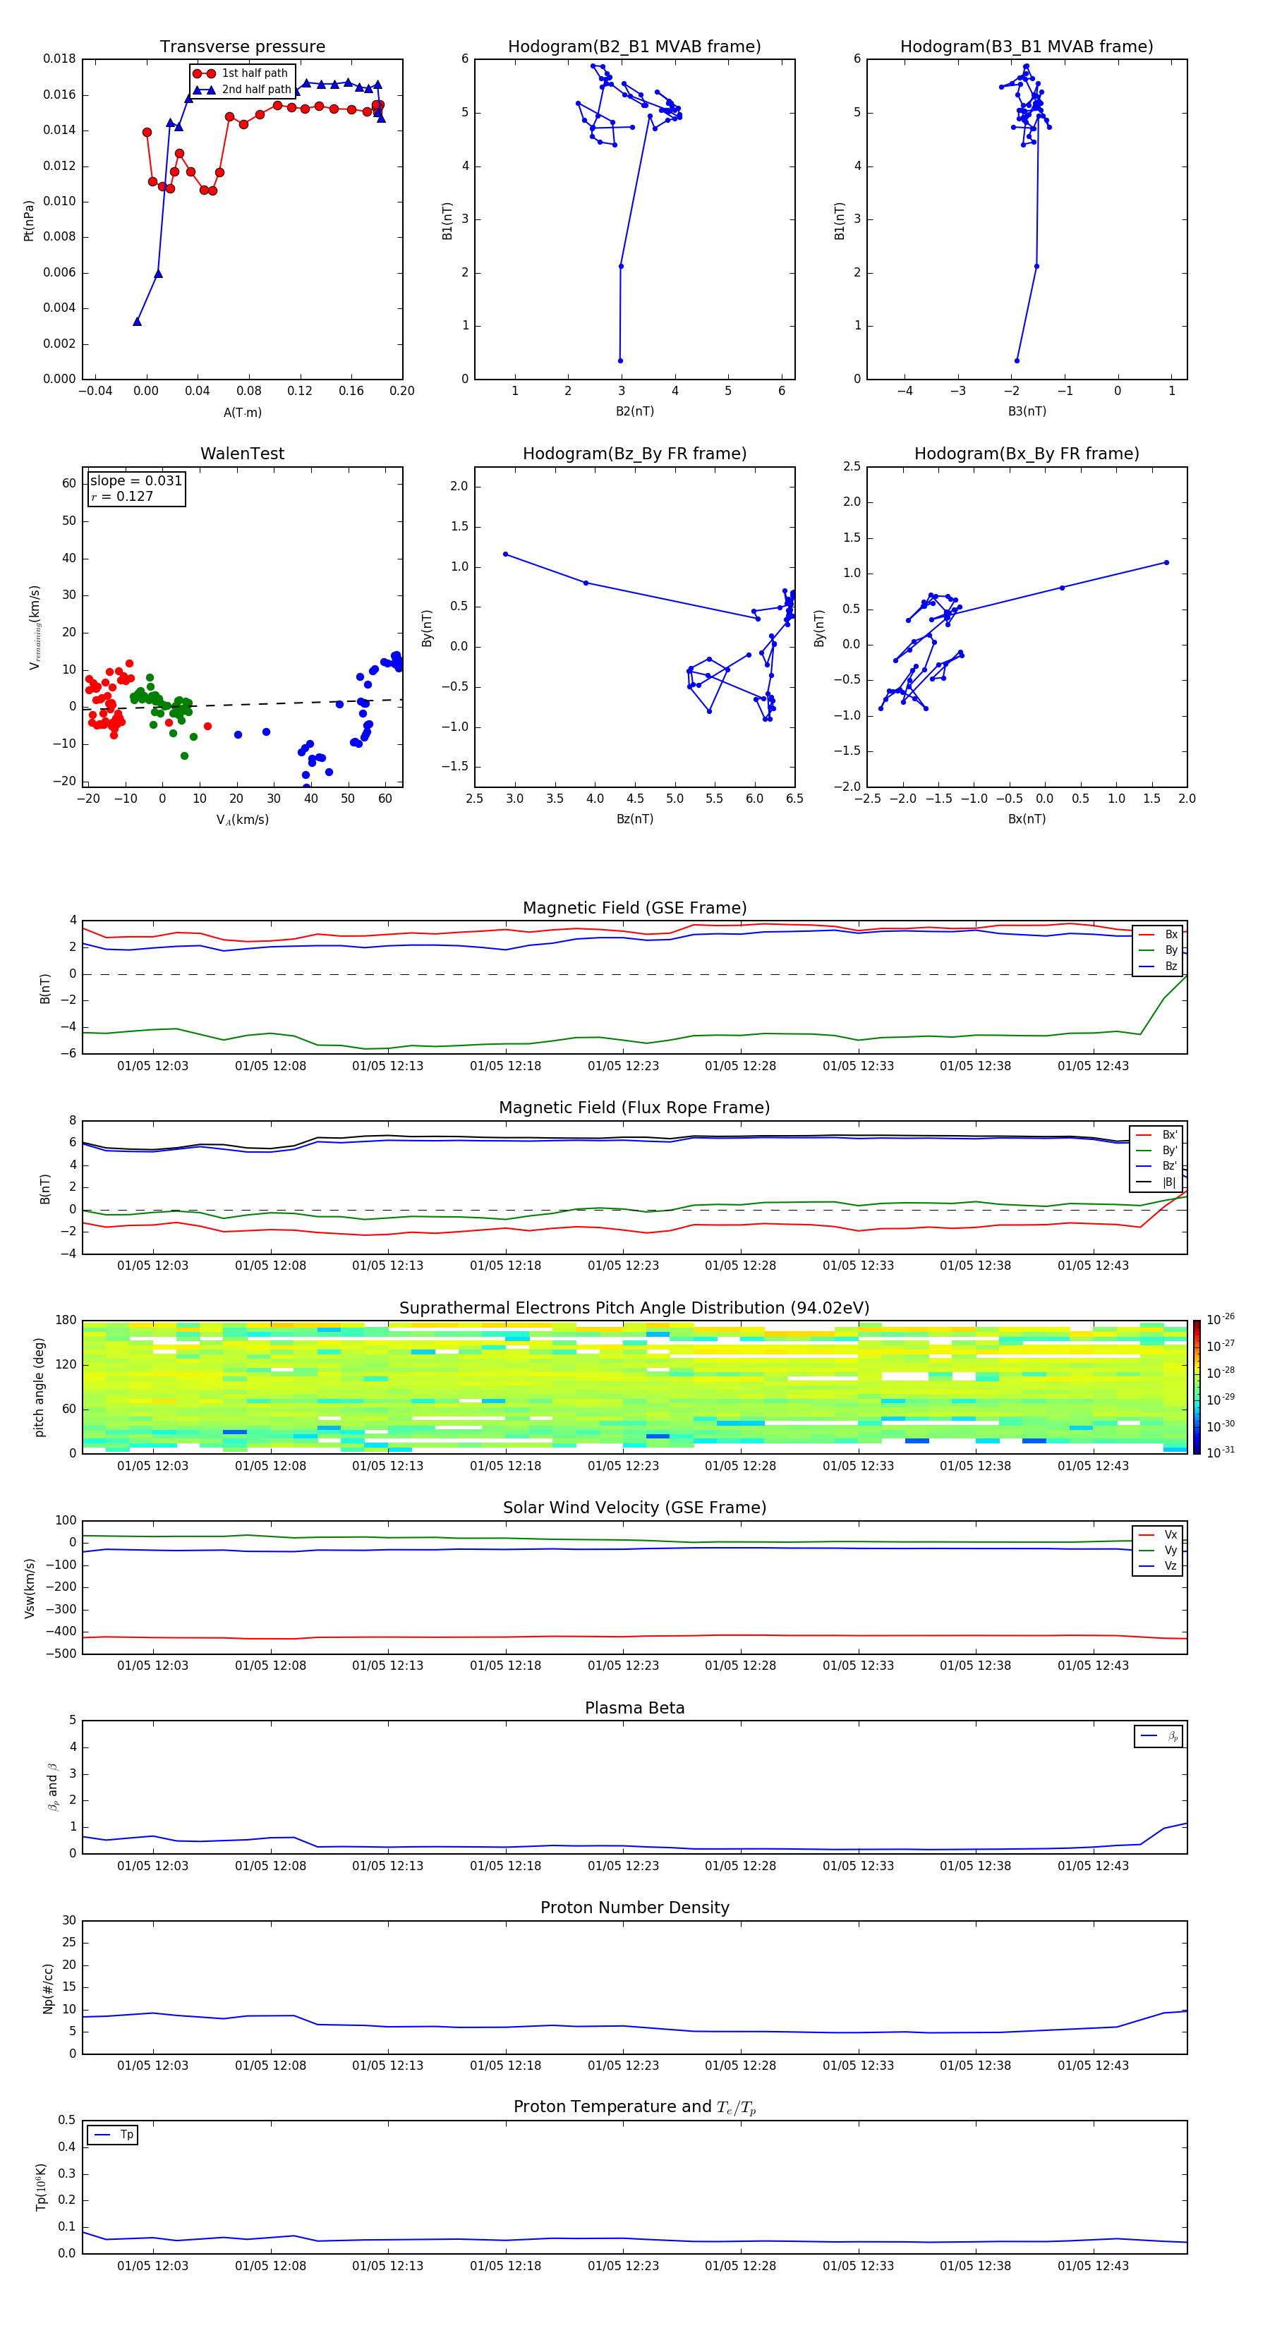Click the "WalenTest" plot title

pos(242,454)
